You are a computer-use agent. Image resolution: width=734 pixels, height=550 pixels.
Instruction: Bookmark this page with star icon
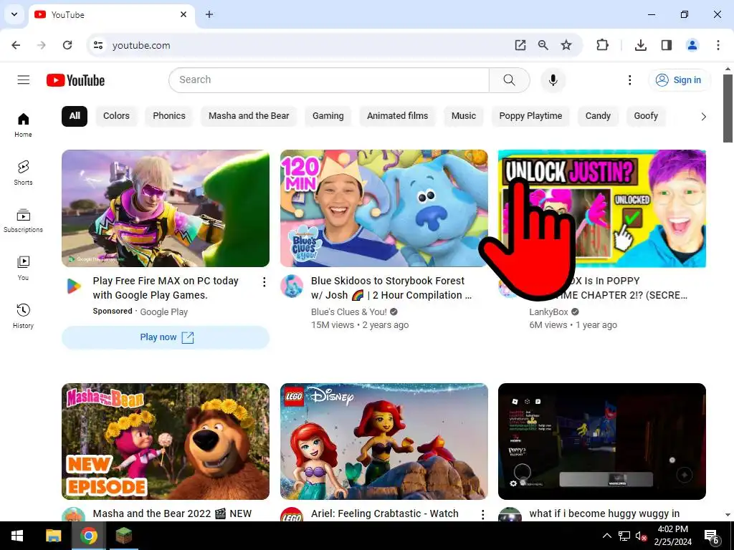566,45
